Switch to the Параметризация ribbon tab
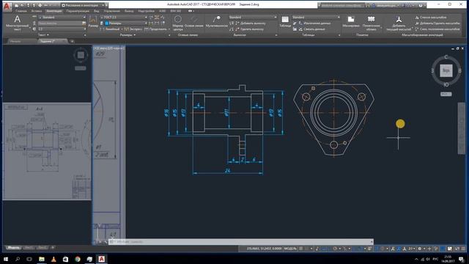 pyautogui.click(x=78, y=11)
